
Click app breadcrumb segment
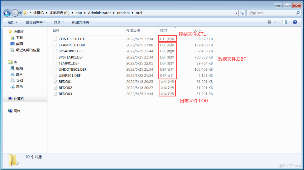(x=79, y=13)
